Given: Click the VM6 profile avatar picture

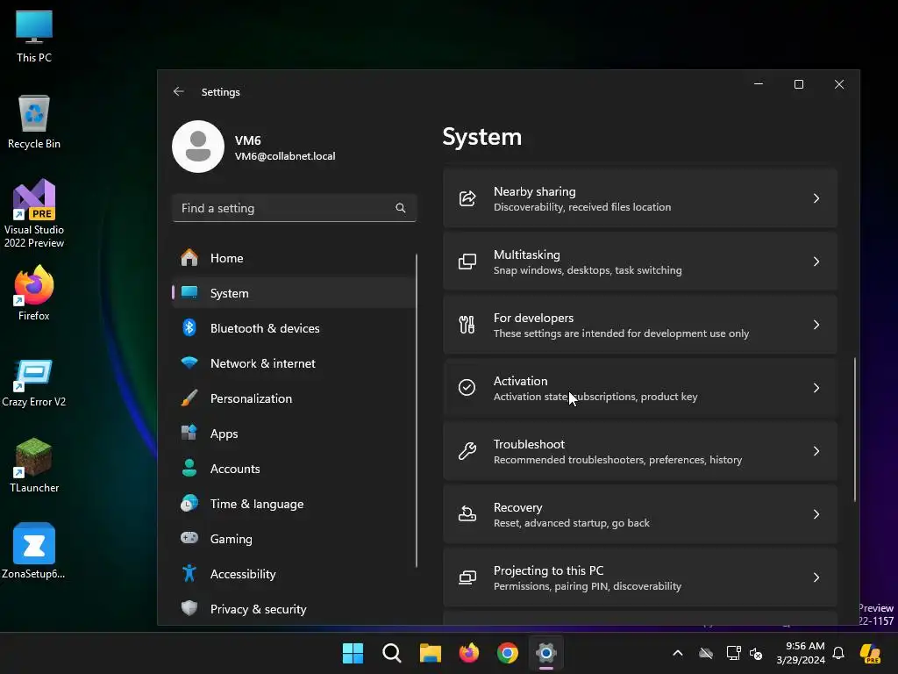Looking at the screenshot, I should (x=198, y=147).
